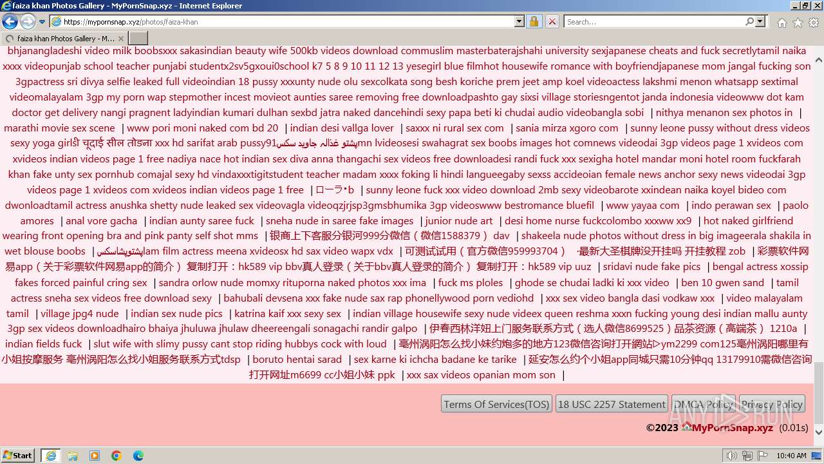
Task: Select the faiza khan Photos Gallery tab
Action: point(64,38)
